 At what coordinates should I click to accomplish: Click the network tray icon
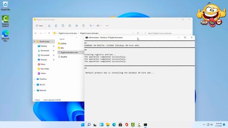[208, 125]
